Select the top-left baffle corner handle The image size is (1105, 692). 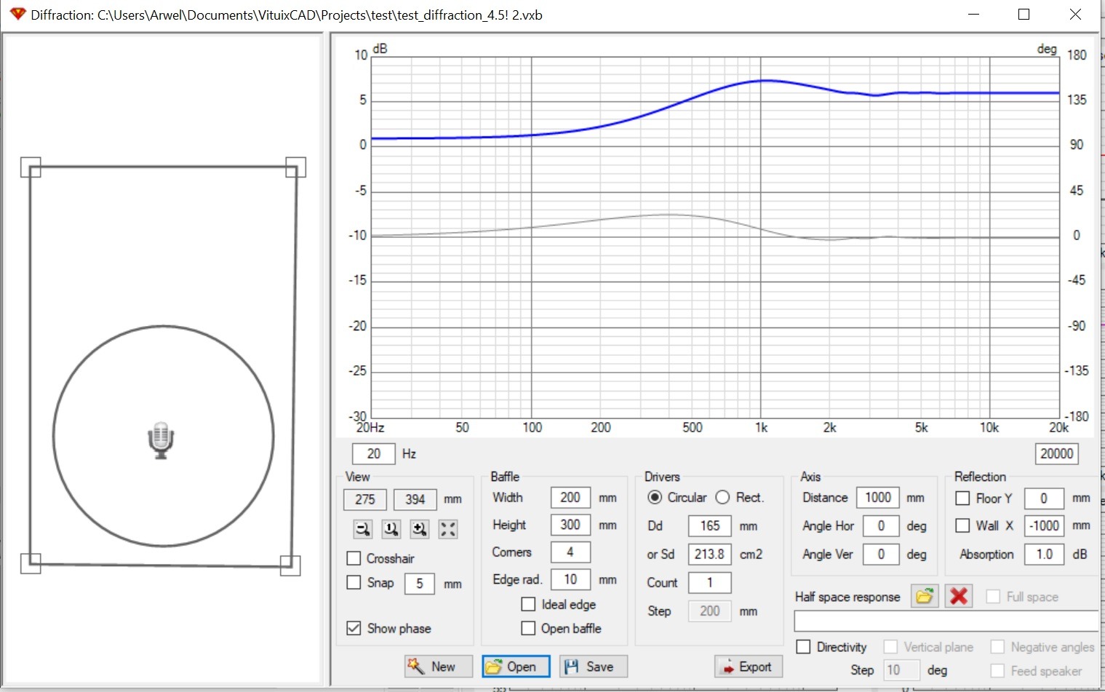pos(31,167)
